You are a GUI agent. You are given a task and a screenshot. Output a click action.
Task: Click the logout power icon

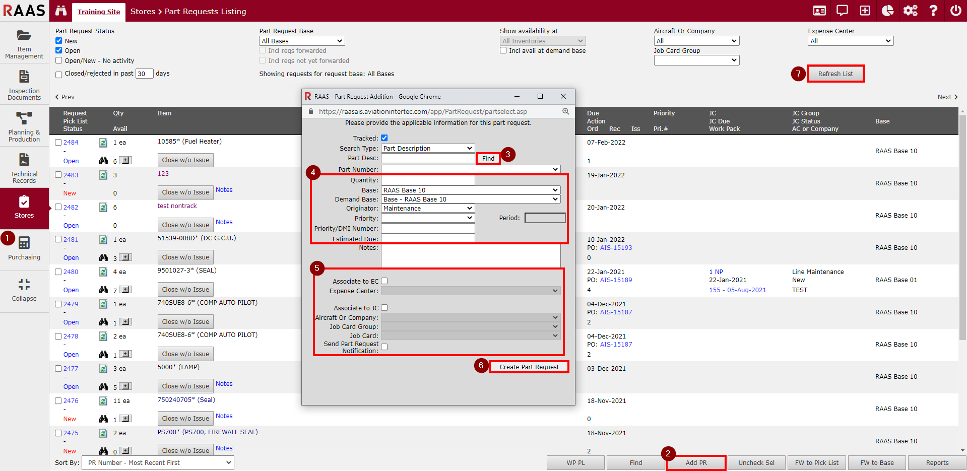coord(956,10)
